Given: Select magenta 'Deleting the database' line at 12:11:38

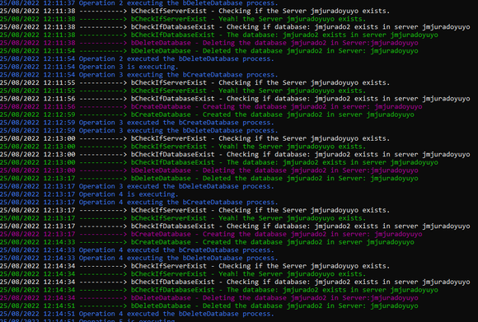Looking at the screenshot, I should pos(209,43).
